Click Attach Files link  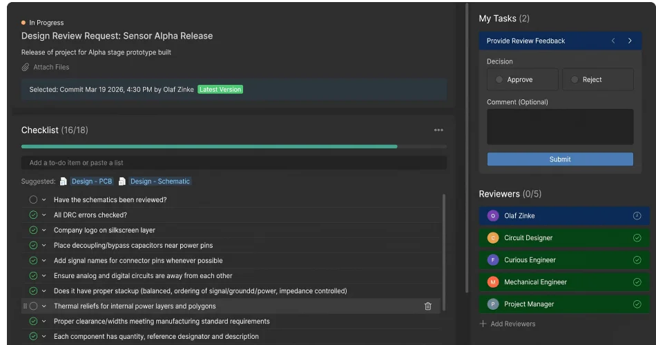pos(51,67)
